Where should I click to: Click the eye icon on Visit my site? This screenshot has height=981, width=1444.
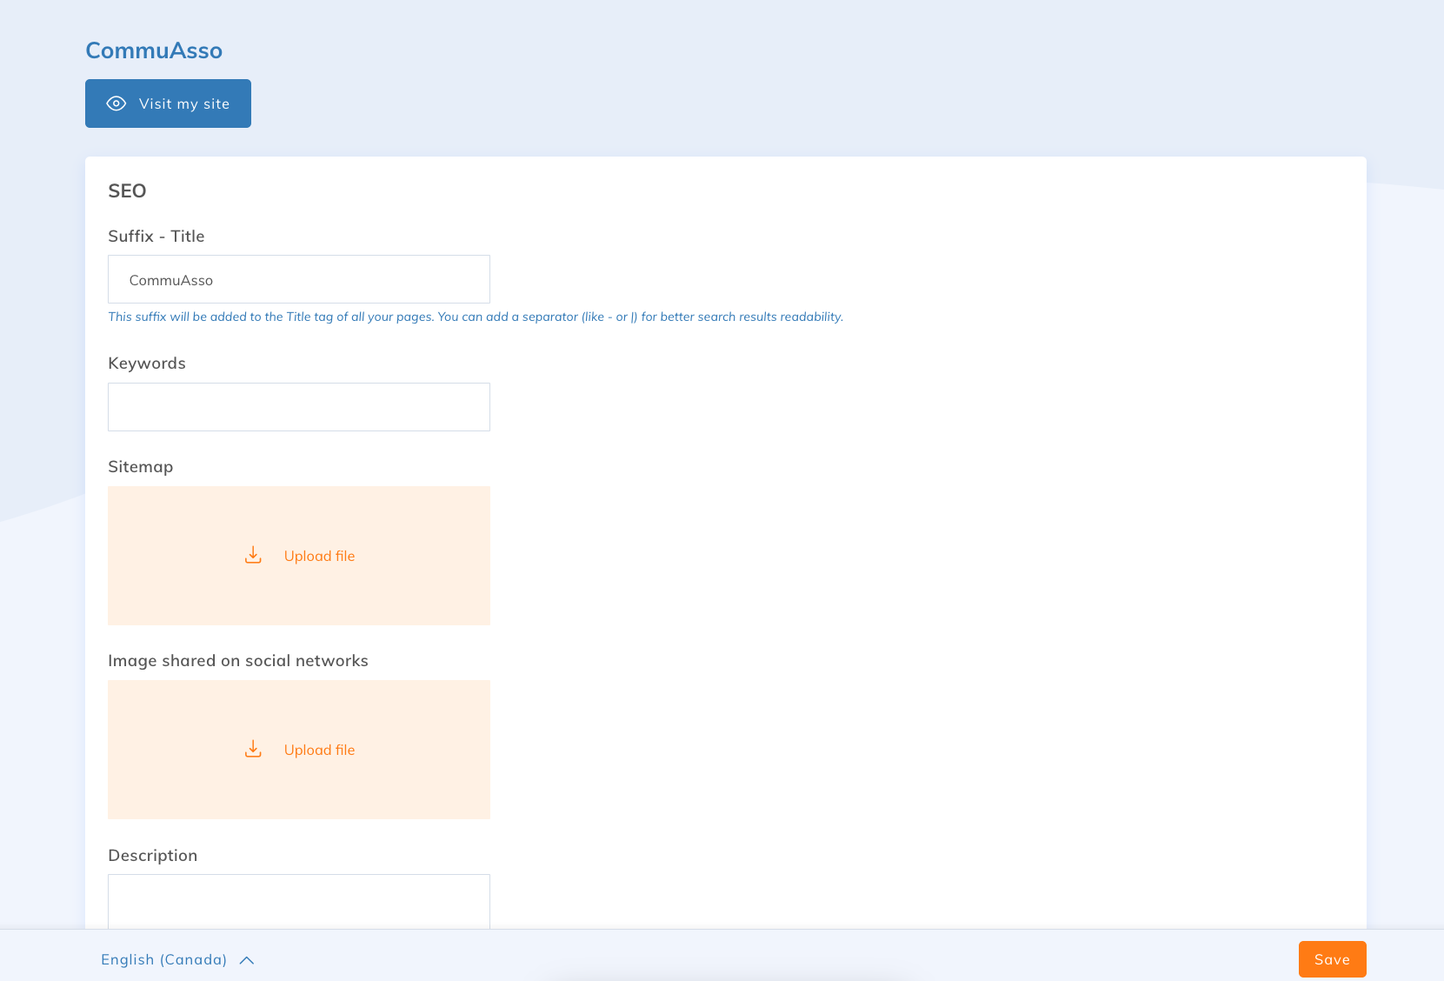click(x=116, y=103)
